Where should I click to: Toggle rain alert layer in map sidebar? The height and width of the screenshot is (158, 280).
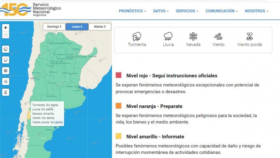point(5,60)
